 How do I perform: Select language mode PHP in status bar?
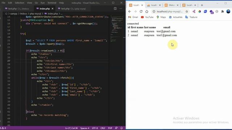coord(110,128)
